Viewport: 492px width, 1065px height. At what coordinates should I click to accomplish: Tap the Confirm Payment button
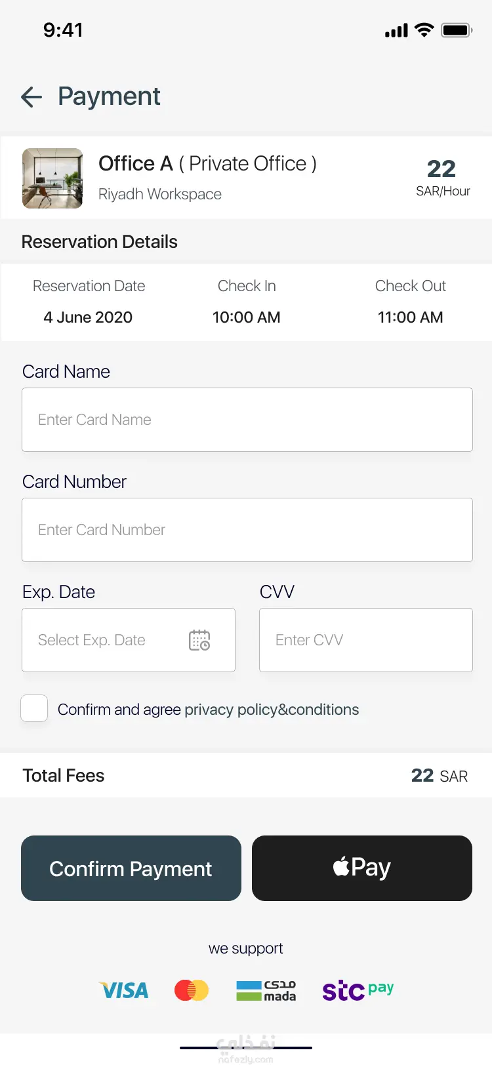point(131,868)
